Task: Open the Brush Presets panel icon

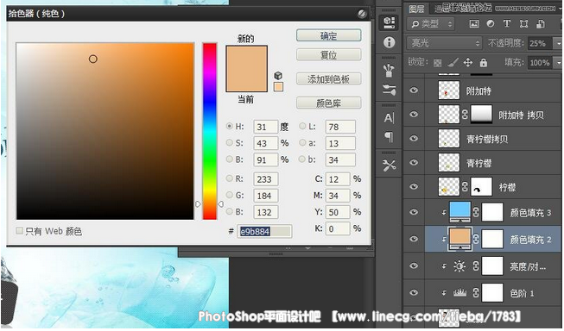Action: (389, 70)
